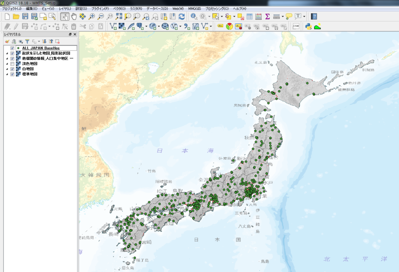Open the attribute table icon
This screenshot has height=272, width=399.
pyautogui.click(x=249, y=16)
